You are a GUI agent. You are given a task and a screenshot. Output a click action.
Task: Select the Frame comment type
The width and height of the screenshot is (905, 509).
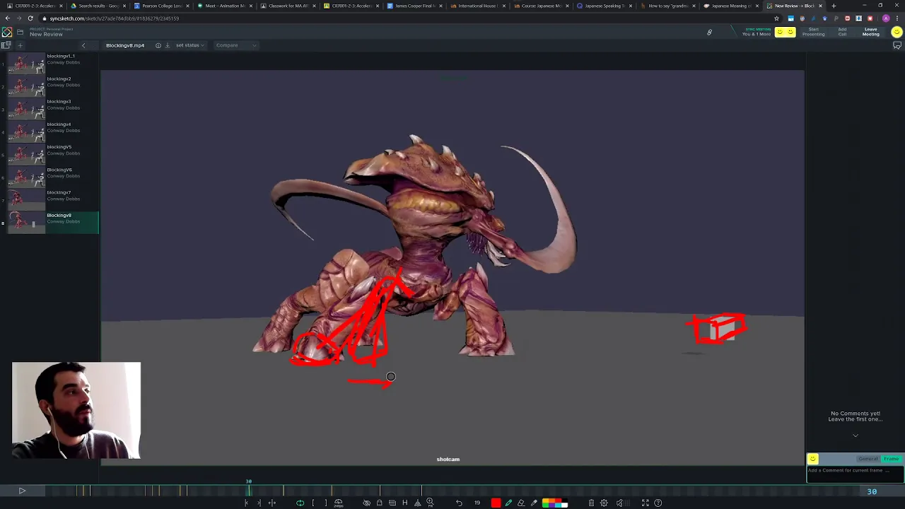(891, 459)
